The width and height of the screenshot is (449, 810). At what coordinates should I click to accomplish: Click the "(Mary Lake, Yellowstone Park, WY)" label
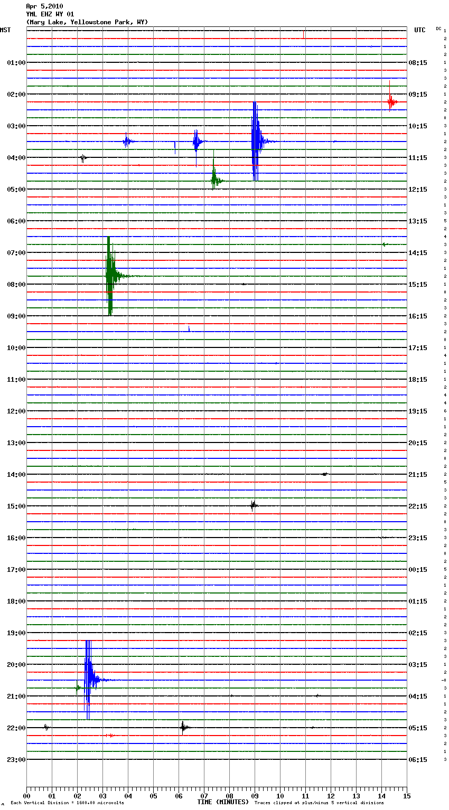point(87,22)
